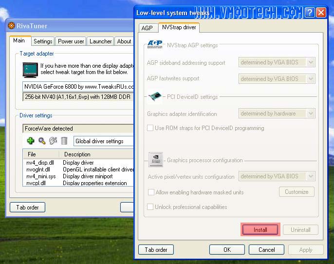Click Tab order in tweaks dialog
Viewport: 334px width, 264px height.
[156, 249]
